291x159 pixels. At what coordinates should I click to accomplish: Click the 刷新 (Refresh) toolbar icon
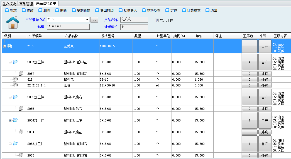coord(57,11)
